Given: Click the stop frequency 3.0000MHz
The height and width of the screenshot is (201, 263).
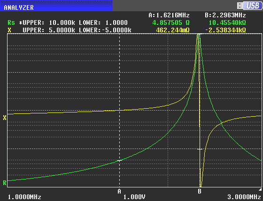Looking at the screenshot, I should click(x=244, y=197).
